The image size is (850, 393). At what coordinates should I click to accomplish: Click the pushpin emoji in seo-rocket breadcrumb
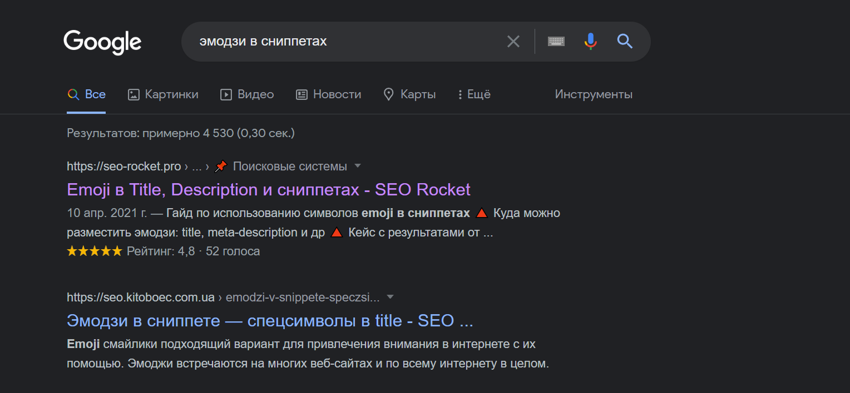(221, 166)
